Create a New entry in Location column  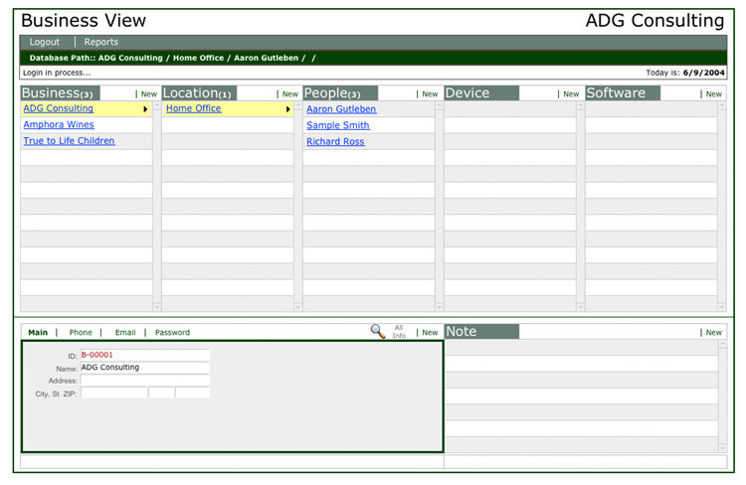290,94
